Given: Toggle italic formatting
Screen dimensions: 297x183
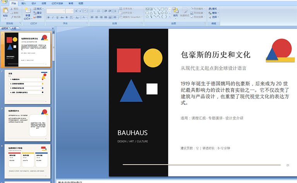Looking at the screenshot, I should [53, 17].
